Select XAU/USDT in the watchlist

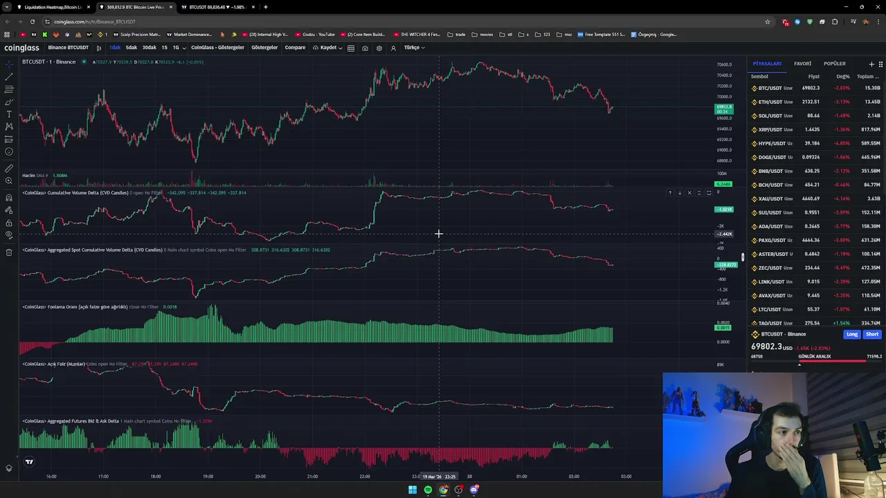click(x=817, y=199)
